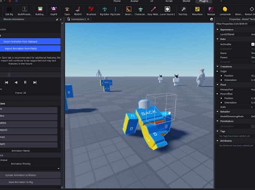
Task: Click Import Animation from File(s)
Action: coord(30,48)
